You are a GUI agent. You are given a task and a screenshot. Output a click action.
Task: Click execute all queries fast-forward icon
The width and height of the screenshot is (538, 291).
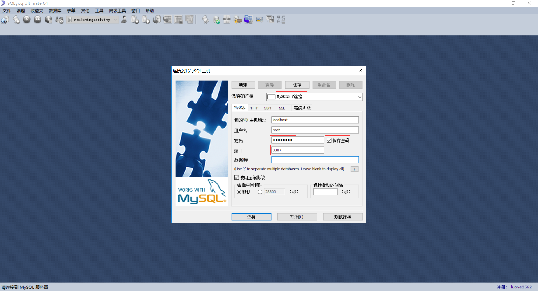coord(38,20)
